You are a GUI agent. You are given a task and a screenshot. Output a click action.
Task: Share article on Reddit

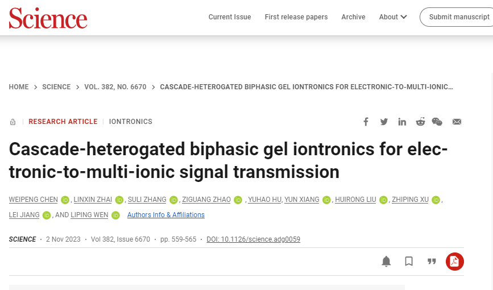(420, 122)
